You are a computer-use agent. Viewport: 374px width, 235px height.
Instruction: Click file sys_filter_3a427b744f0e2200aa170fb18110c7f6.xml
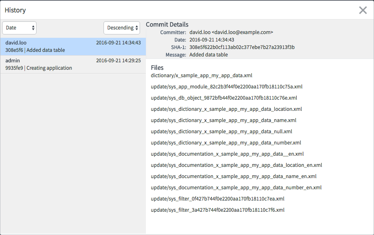[217, 210]
